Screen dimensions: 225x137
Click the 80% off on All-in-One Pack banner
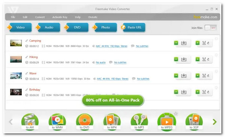[113, 100]
